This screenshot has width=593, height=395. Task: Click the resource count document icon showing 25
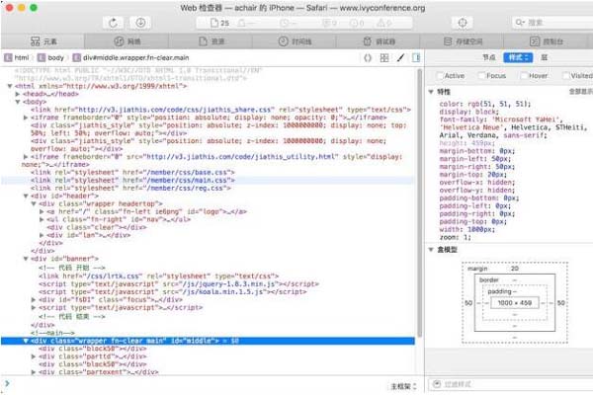[x=219, y=23]
